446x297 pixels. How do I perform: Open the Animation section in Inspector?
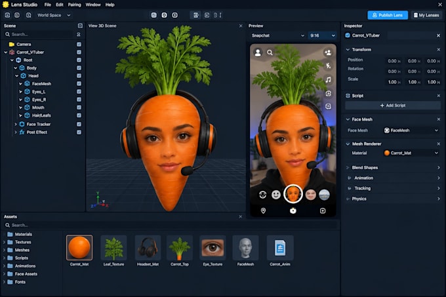click(x=392, y=178)
